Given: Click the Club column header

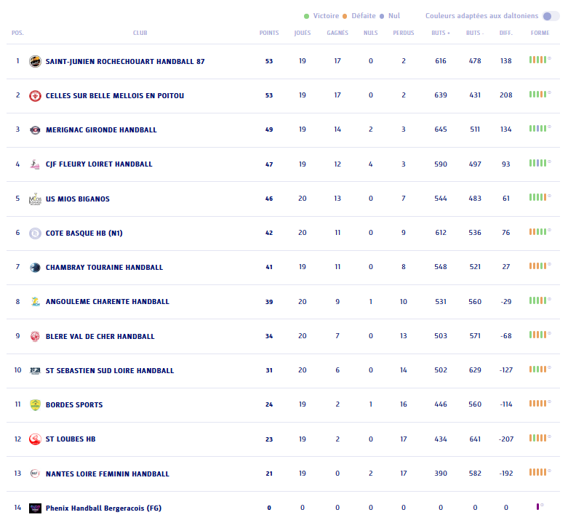Looking at the screenshot, I should click(x=140, y=33).
